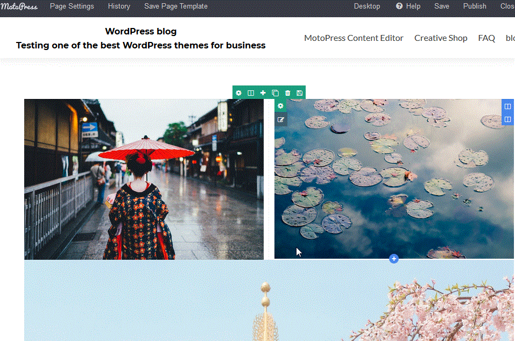Screen dimensions: 515x341
Task: Click the upper blue column split icon
Action: pyautogui.click(x=508, y=106)
